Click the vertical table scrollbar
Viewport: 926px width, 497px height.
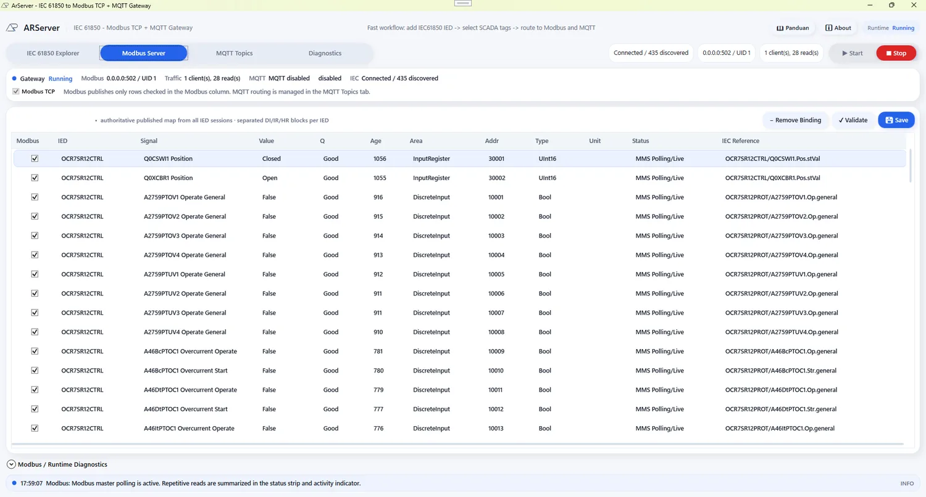click(x=909, y=166)
